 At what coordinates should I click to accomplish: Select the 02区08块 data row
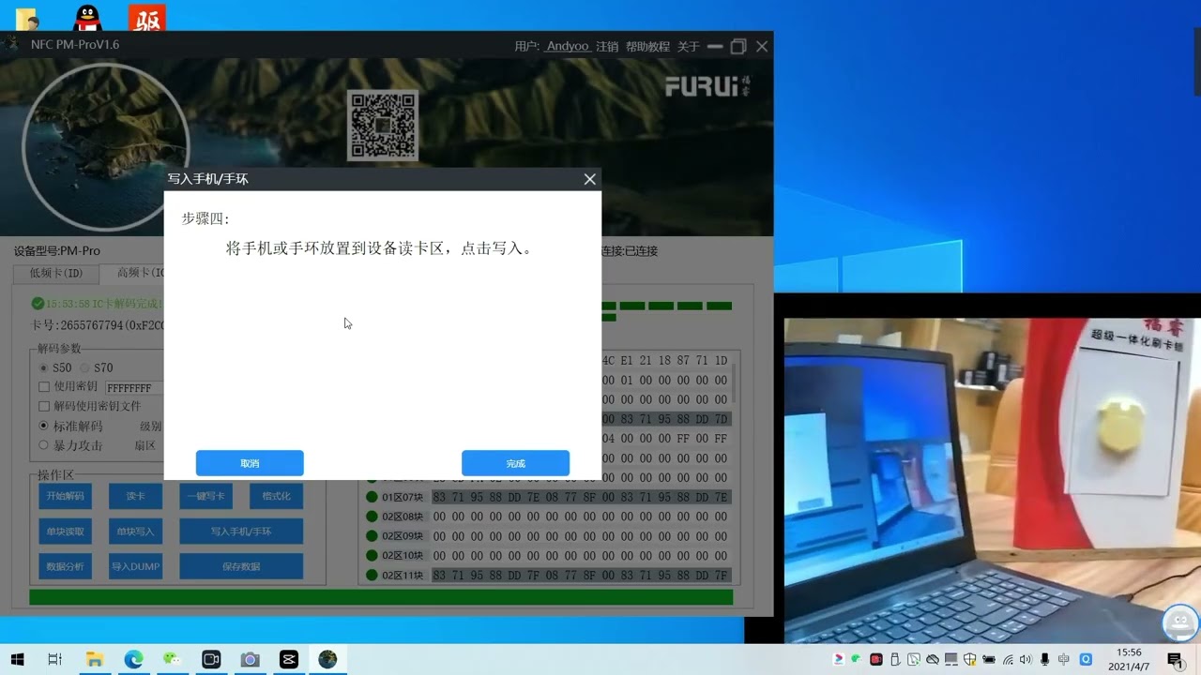tap(547, 517)
